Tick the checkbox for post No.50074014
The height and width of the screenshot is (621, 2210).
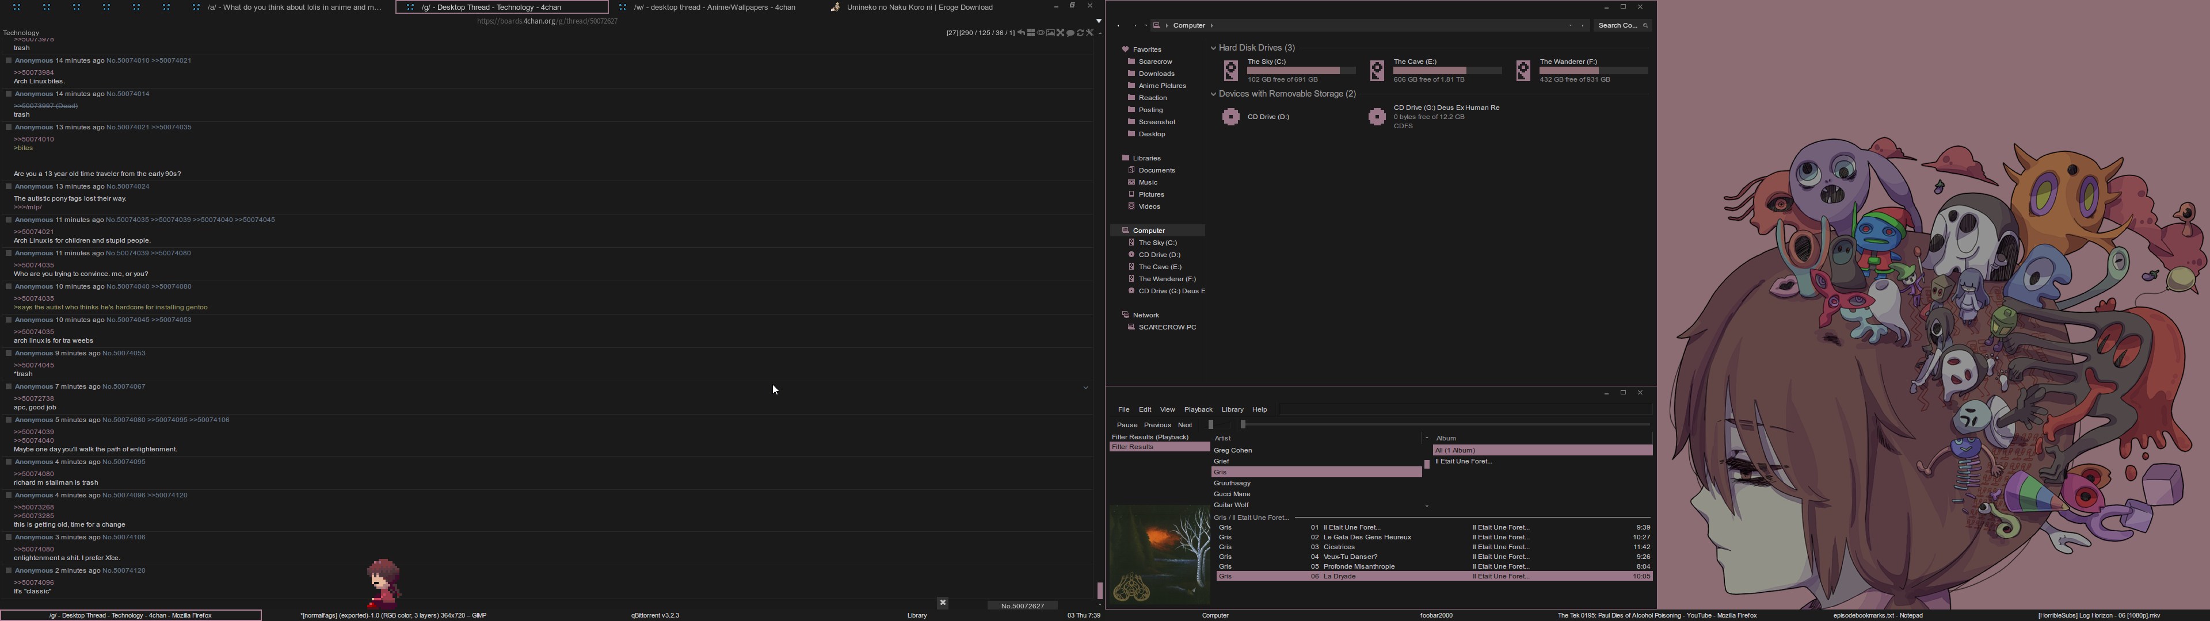coord(9,94)
